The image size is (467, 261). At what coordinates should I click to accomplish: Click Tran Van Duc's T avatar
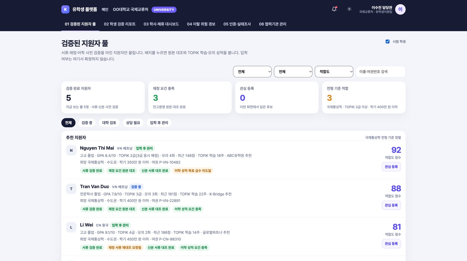click(x=71, y=189)
